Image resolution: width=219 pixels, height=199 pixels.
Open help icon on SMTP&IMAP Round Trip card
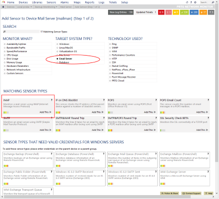coord(104,118)
